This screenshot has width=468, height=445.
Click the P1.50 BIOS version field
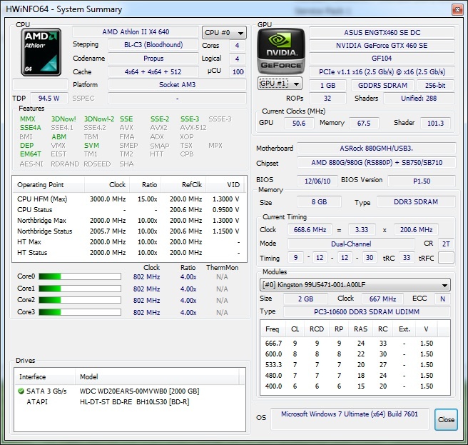pos(422,181)
